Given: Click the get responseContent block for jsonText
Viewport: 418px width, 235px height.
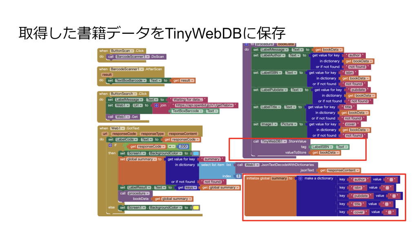Looking at the screenshot, I should click(x=340, y=170).
